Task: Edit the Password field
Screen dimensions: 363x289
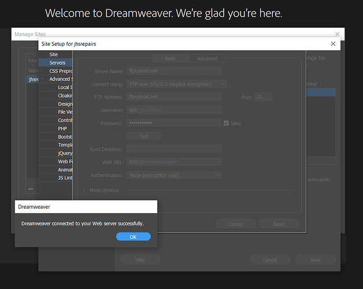Action: (x=174, y=123)
